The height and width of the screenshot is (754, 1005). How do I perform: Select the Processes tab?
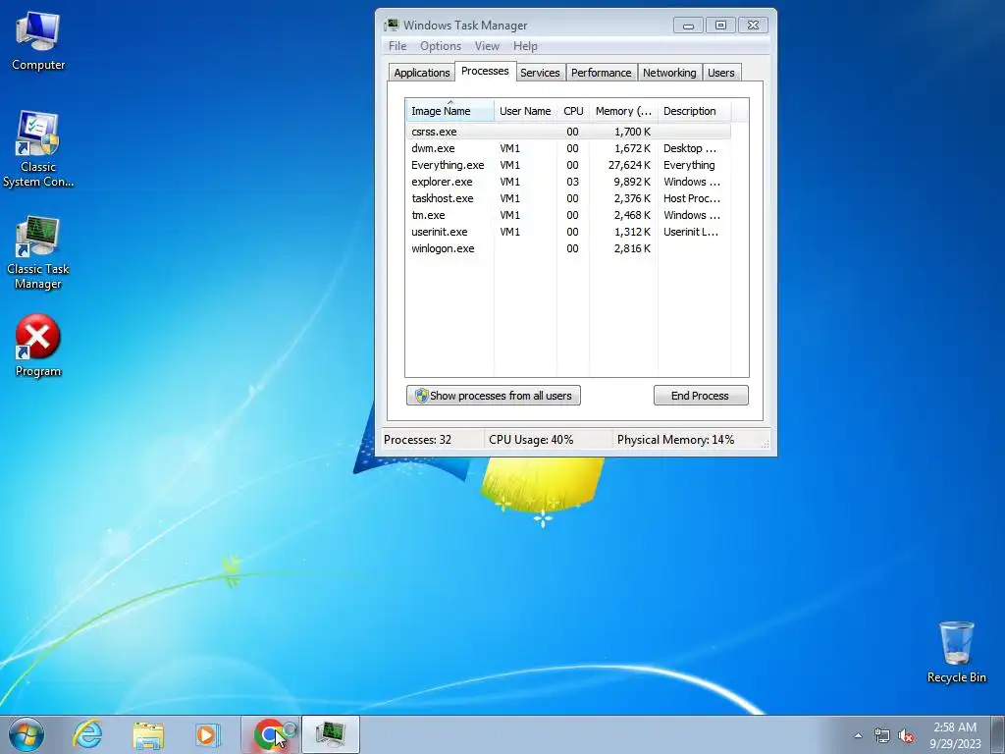(485, 71)
